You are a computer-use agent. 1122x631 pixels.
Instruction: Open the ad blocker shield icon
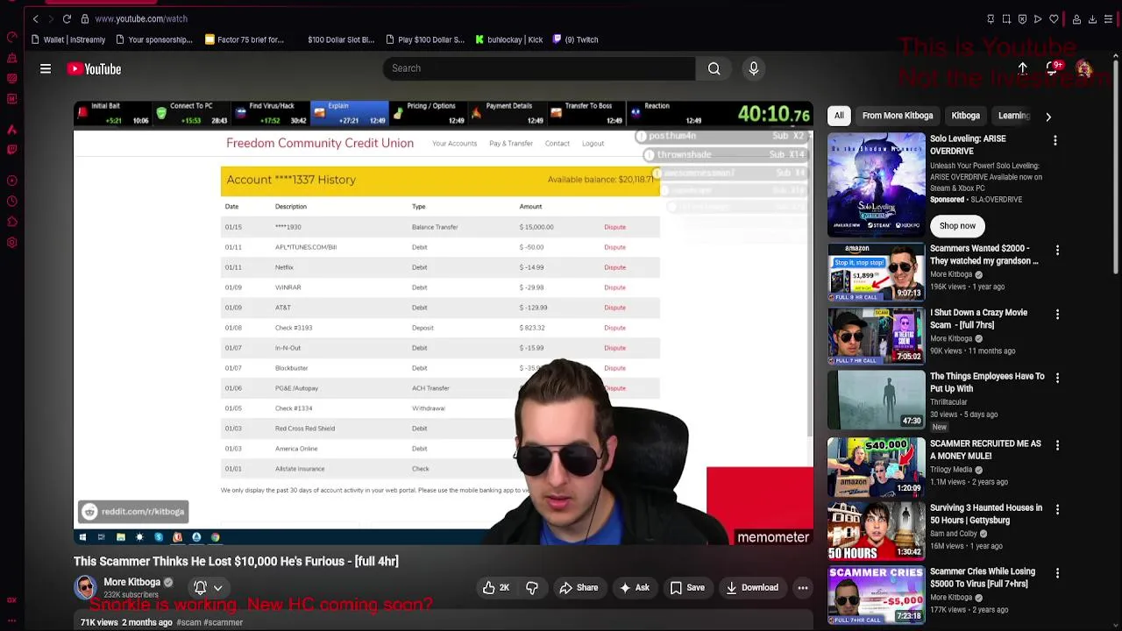pos(1022,18)
